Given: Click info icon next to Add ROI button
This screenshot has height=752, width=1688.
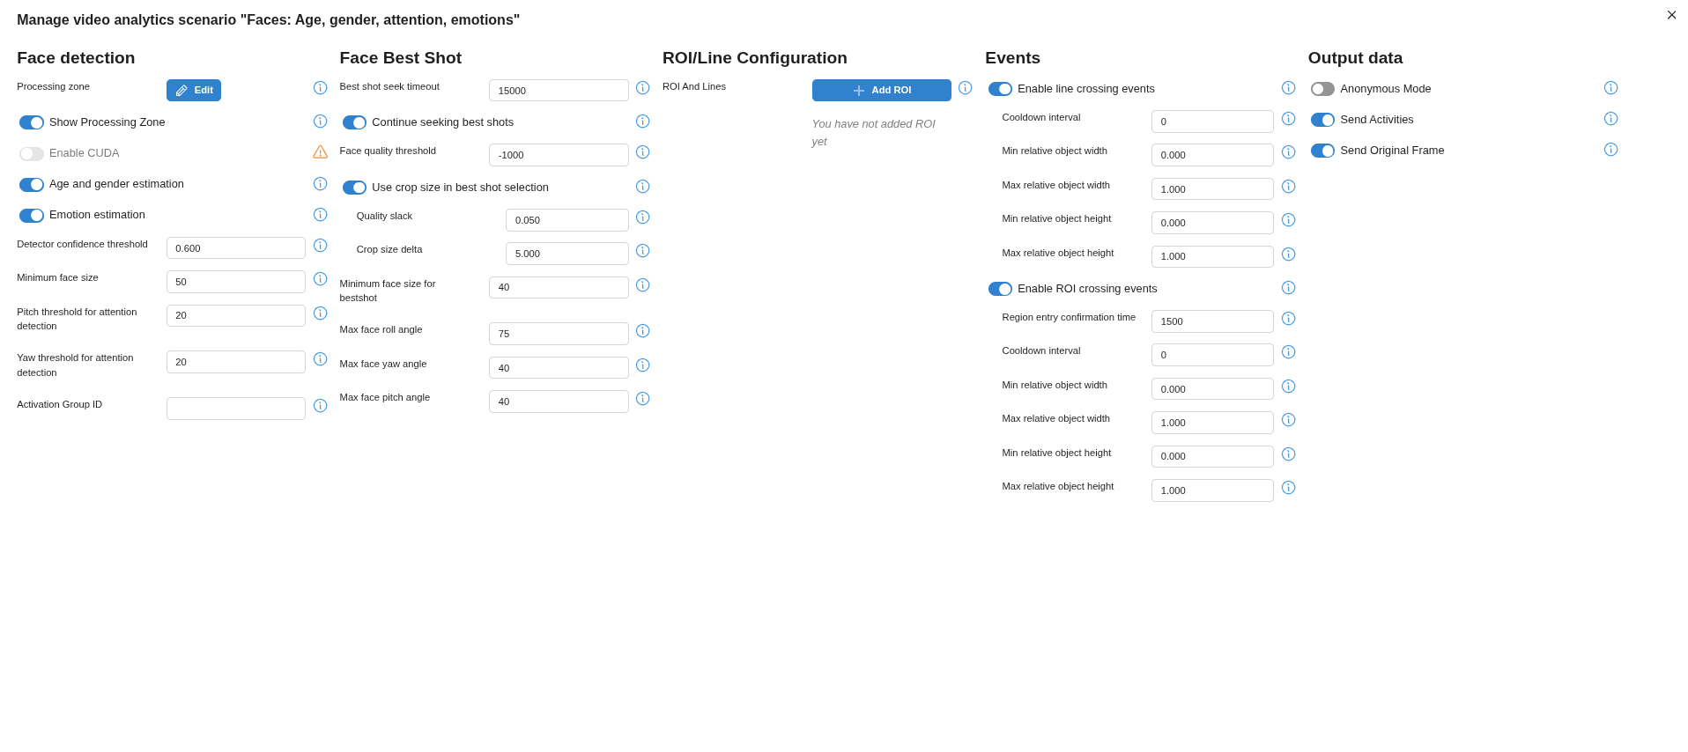Looking at the screenshot, I should coord(965,88).
